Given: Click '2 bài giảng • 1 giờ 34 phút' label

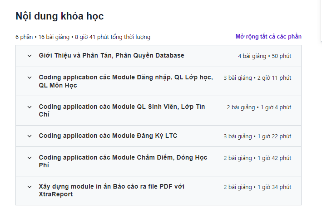Looking at the screenshot, I should tap(257, 187).
